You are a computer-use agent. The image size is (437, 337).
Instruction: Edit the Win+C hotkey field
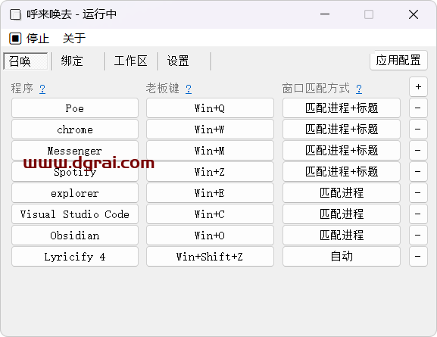pyautogui.click(x=210, y=214)
